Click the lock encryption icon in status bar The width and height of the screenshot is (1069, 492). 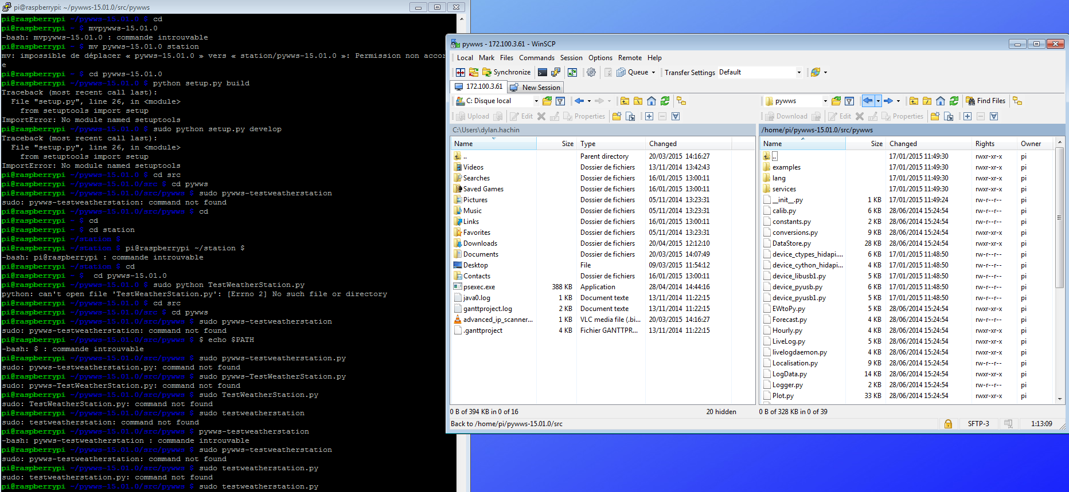948,424
